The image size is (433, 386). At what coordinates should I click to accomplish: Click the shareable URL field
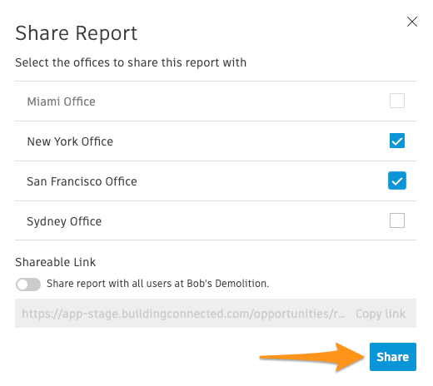tap(216, 314)
